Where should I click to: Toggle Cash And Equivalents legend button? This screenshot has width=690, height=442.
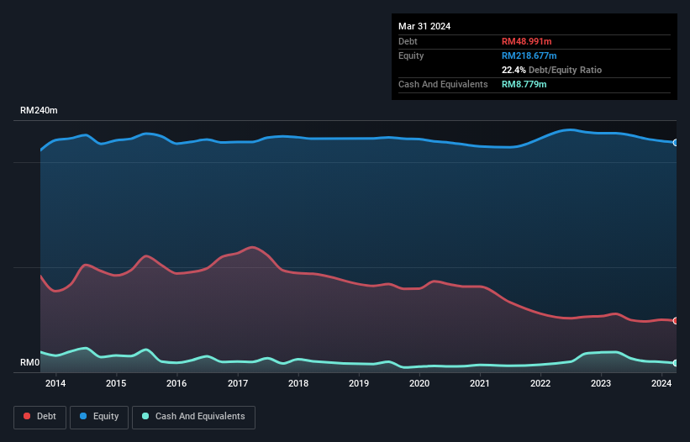pyautogui.click(x=193, y=417)
